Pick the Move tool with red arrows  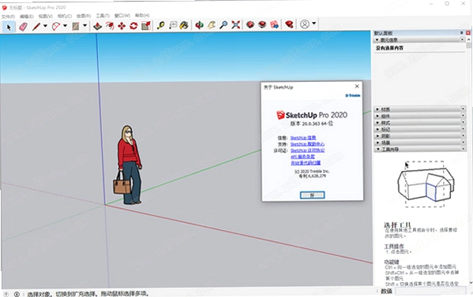122,26
